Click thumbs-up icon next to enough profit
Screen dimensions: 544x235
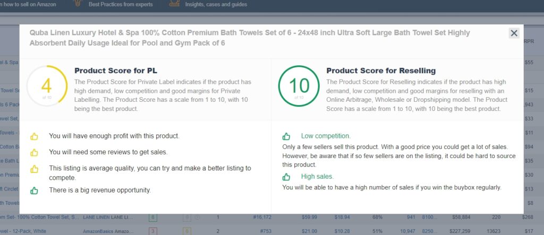35,136
